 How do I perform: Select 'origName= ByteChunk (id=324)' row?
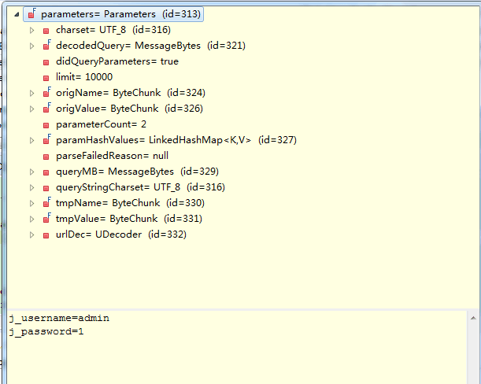pos(131,93)
